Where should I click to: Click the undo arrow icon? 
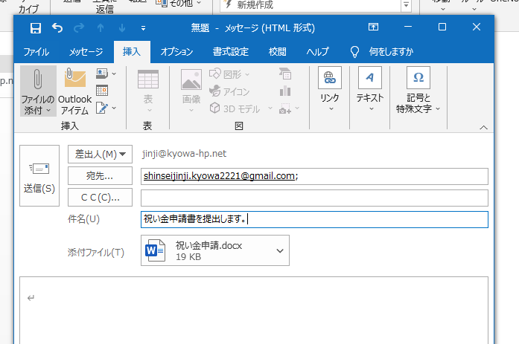tap(58, 28)
